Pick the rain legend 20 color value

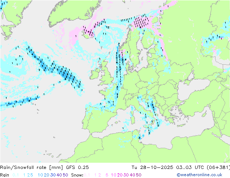pos(47,175)
